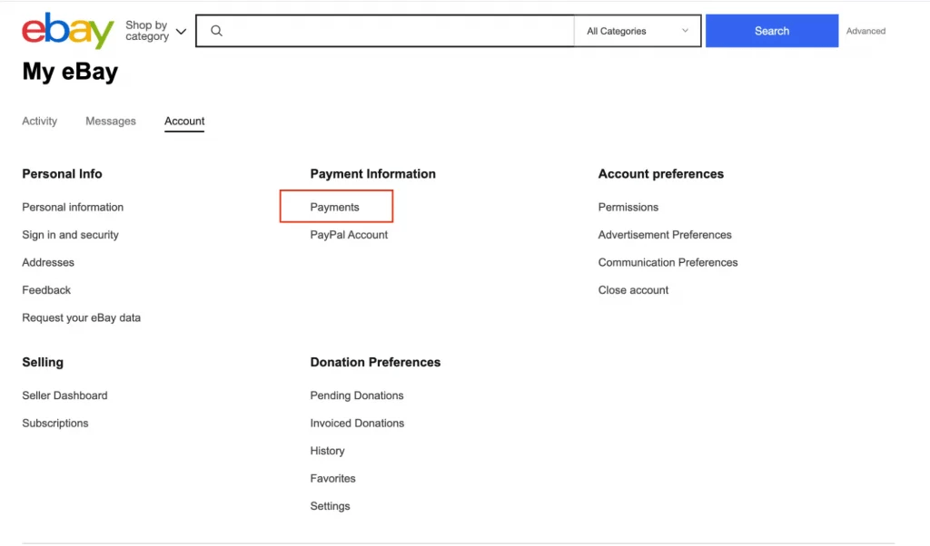Switch to the Activity tab
Image resolution: width=930 pixels, height=546 pixels.
(x=39, y=121)
